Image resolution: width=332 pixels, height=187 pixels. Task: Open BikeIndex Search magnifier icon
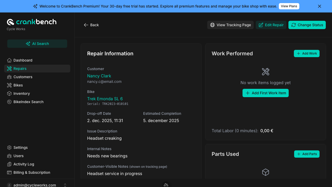pyautogui.click(x=9, y=102)
